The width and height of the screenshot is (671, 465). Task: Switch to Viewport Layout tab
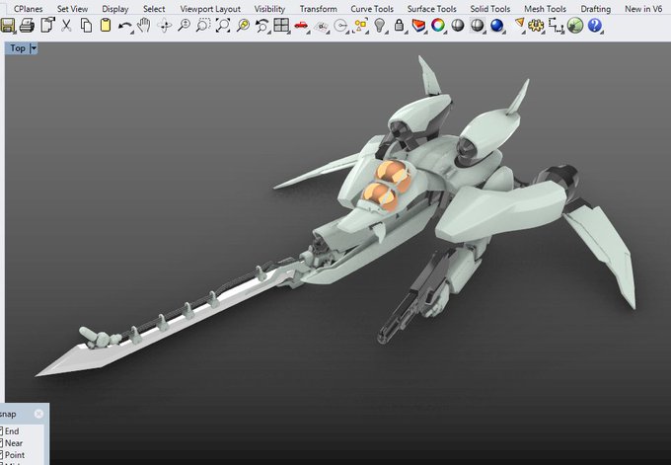click(x=210, y=9)
